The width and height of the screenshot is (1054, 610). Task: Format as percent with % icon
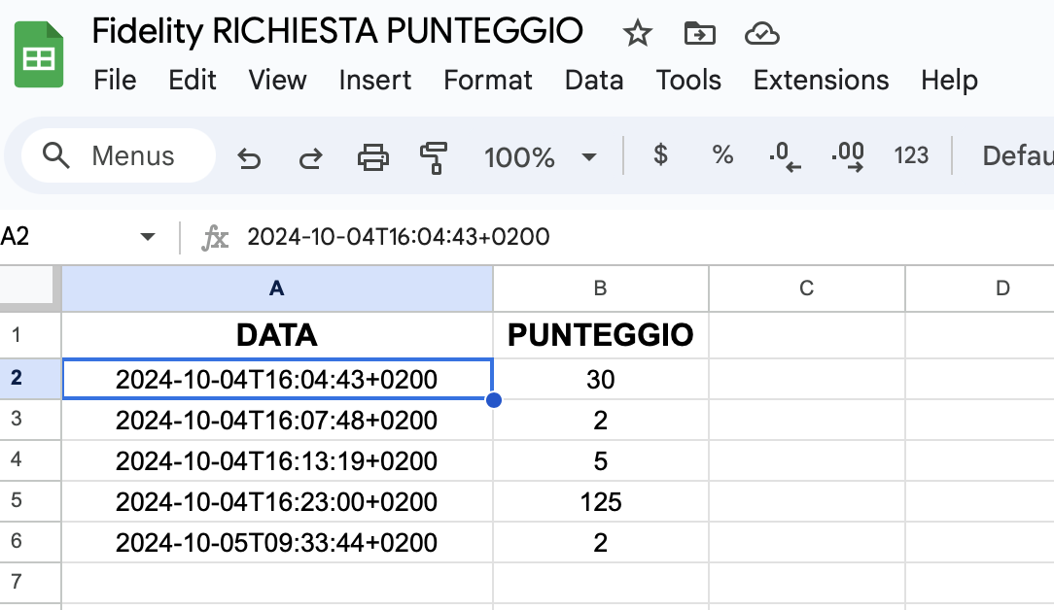pos(722,155)
